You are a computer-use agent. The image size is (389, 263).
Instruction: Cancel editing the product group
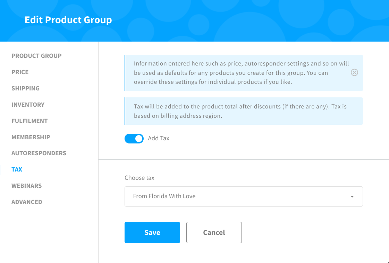[214, 233]
